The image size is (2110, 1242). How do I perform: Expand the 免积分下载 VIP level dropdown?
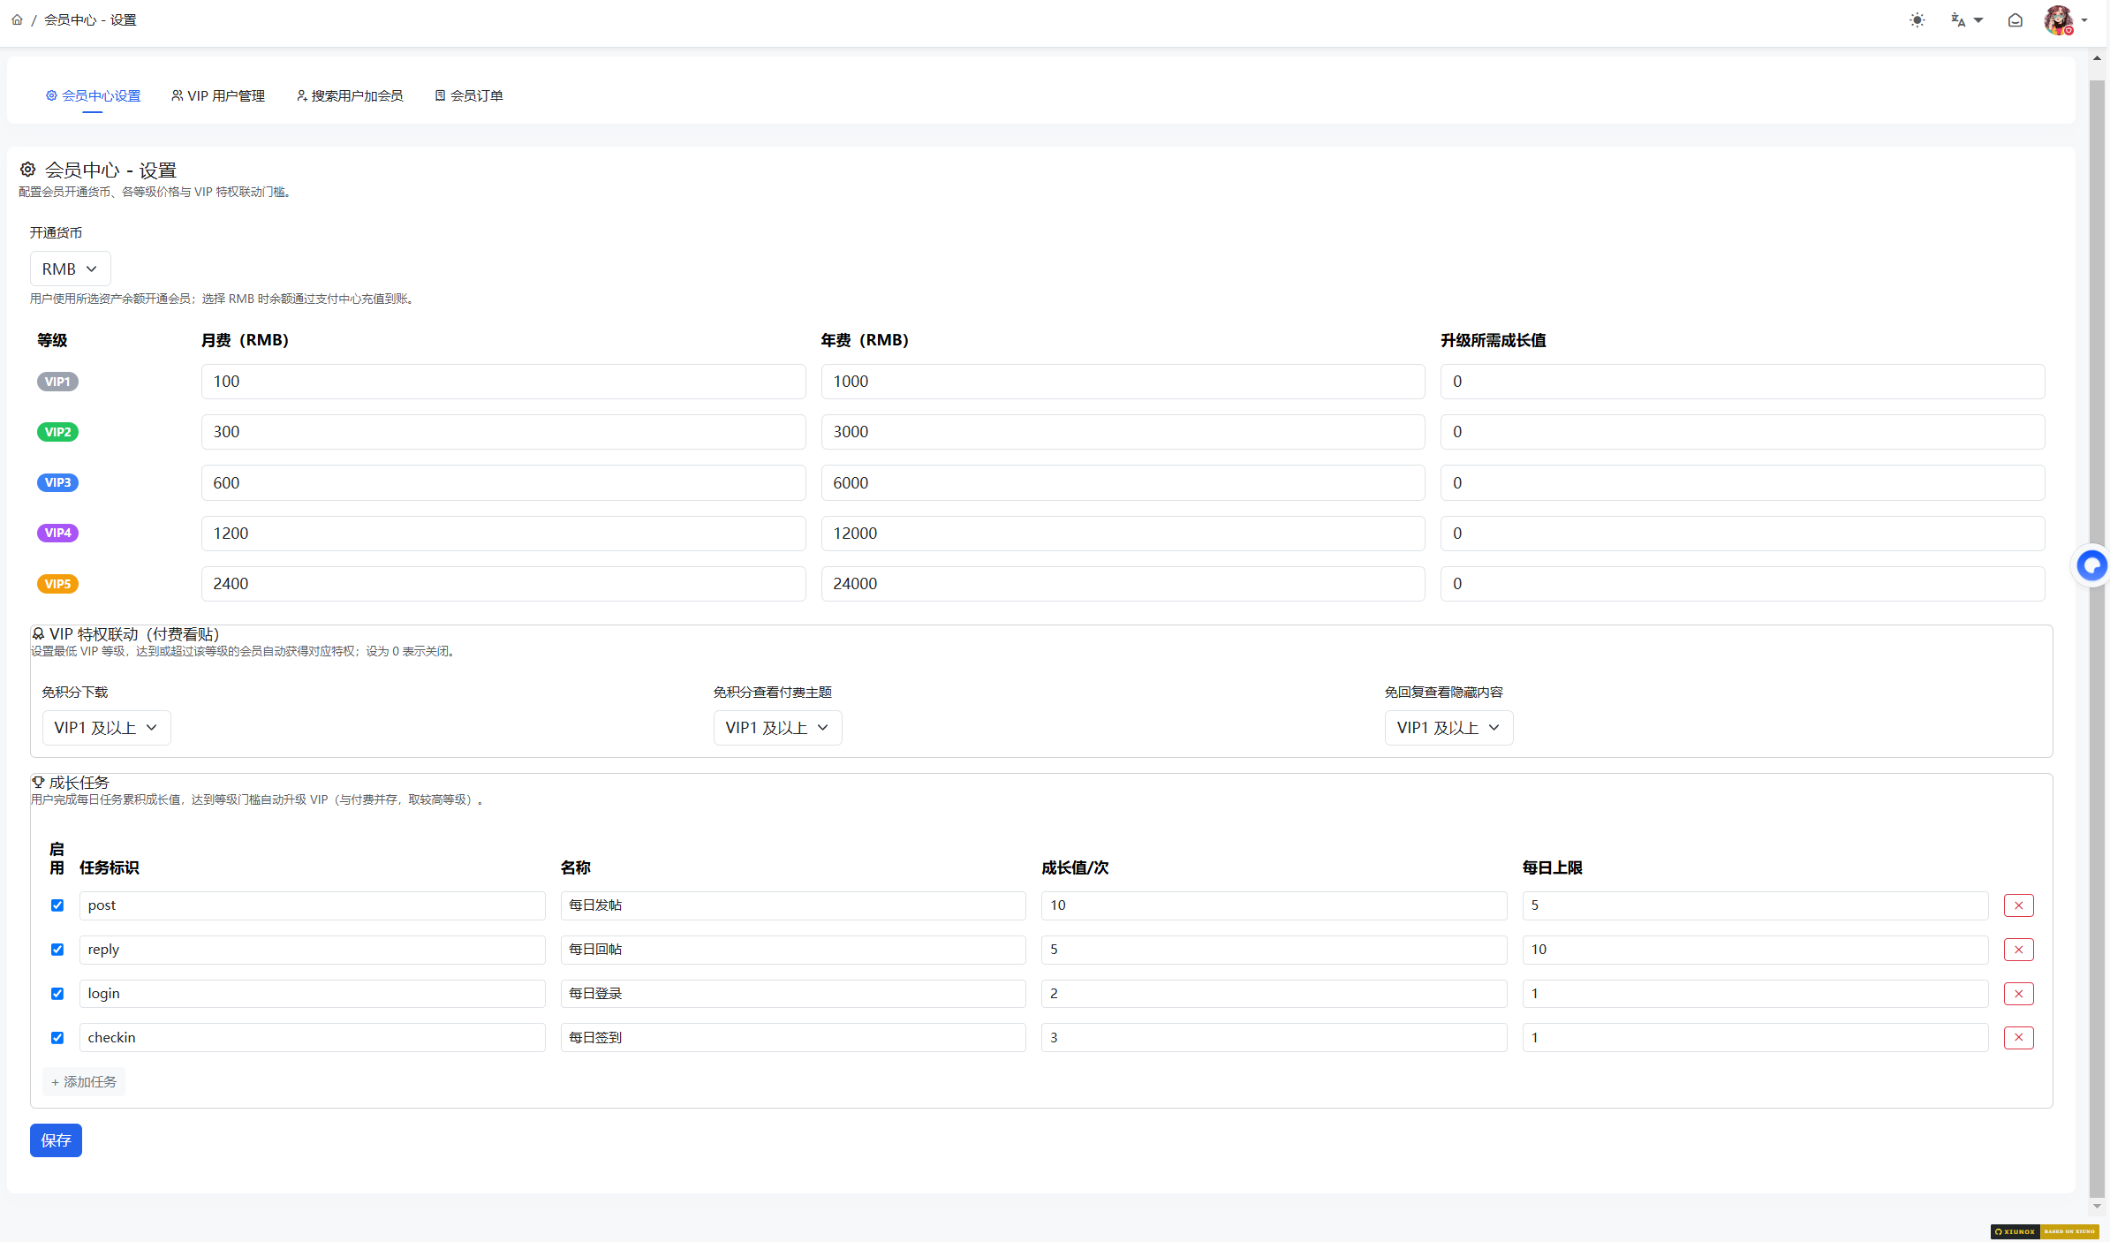[x=106, y=728]
